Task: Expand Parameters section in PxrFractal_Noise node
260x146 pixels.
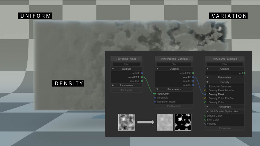Action: [x=113, y=86]
